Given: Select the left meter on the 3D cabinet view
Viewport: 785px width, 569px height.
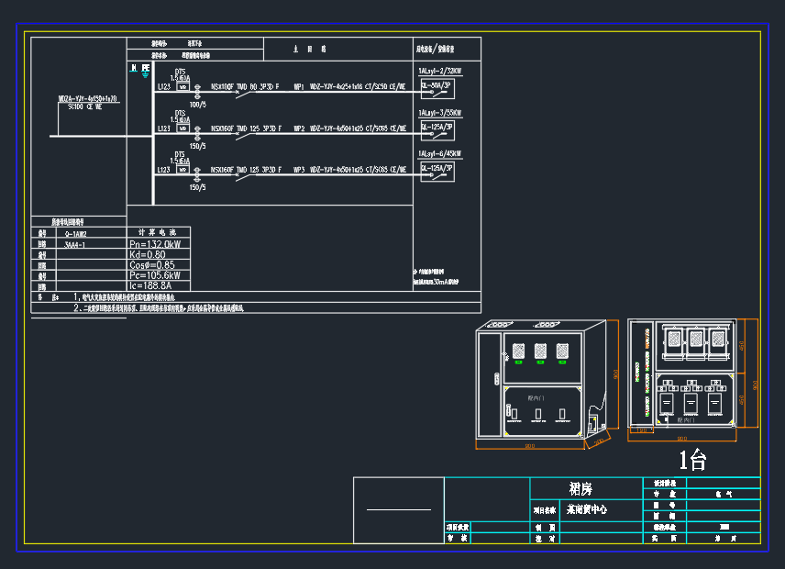Looking at the screenshot, I should point(519,351).
